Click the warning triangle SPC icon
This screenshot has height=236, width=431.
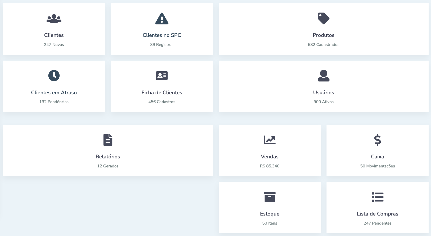coord(162,19)
